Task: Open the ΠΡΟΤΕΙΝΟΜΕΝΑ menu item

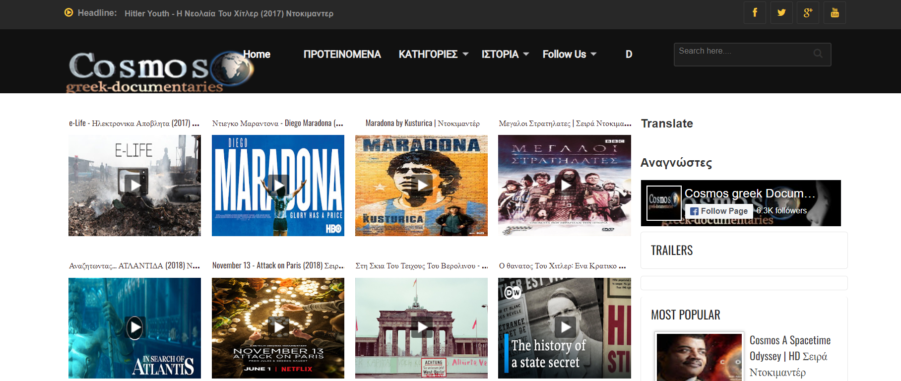Action: pyautogui.click(x=342, y=54)
